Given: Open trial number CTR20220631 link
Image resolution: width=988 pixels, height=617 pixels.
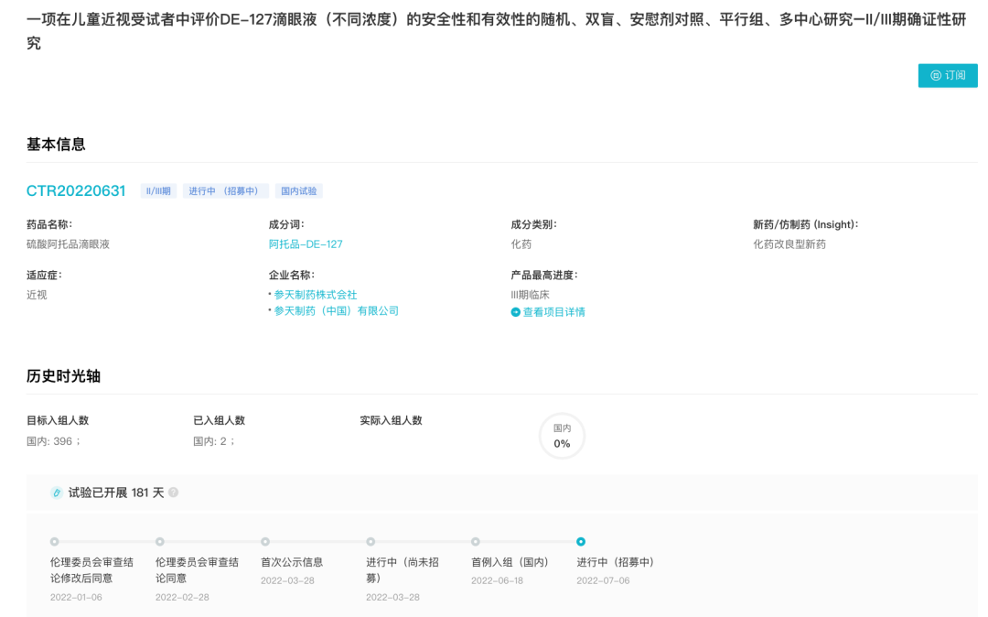Looking at the screenshot, I should [x=76, y=191].
